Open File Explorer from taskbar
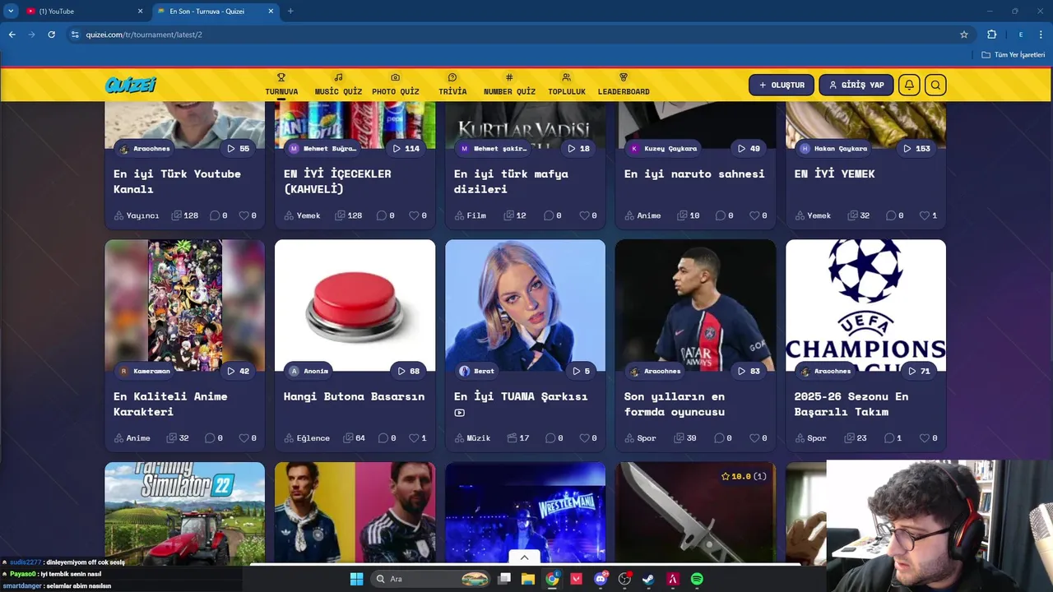 pyautogui.click(x=528, y=579)
